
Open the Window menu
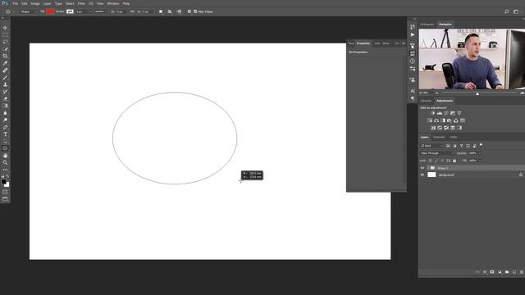click(x=113, y=3)
